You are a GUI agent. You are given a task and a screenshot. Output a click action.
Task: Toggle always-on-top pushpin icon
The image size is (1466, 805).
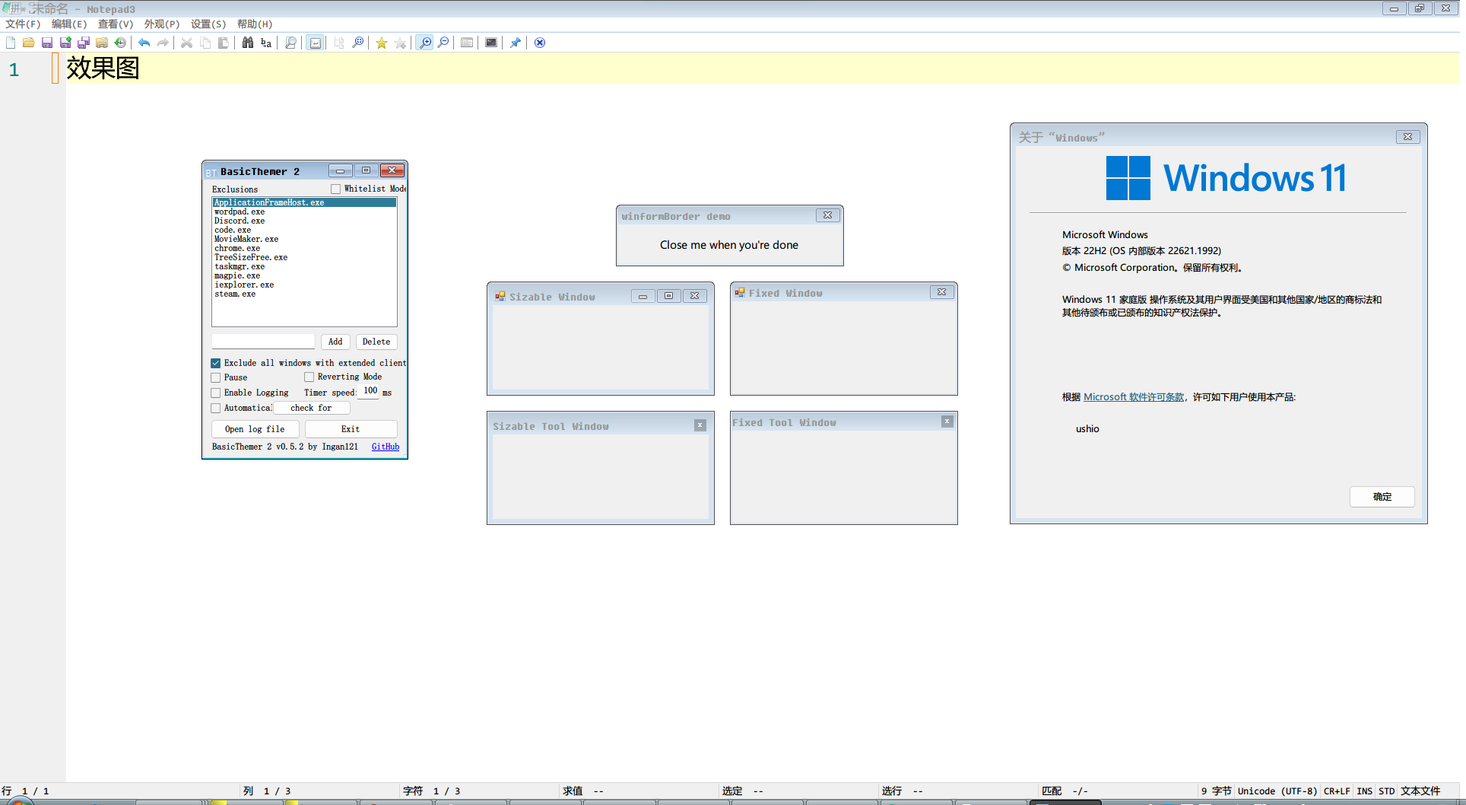516,43
